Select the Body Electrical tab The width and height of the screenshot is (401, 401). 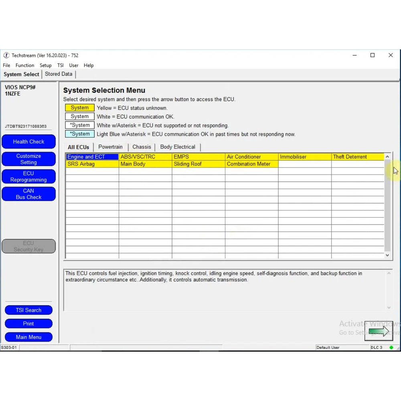pos(178,147)
